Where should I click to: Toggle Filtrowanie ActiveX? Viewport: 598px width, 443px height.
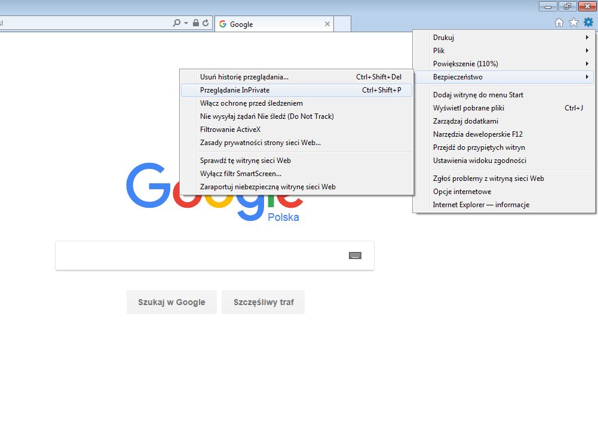[296, 129]
